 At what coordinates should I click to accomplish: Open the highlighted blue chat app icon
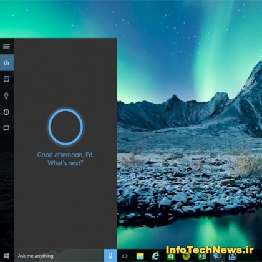217,256
